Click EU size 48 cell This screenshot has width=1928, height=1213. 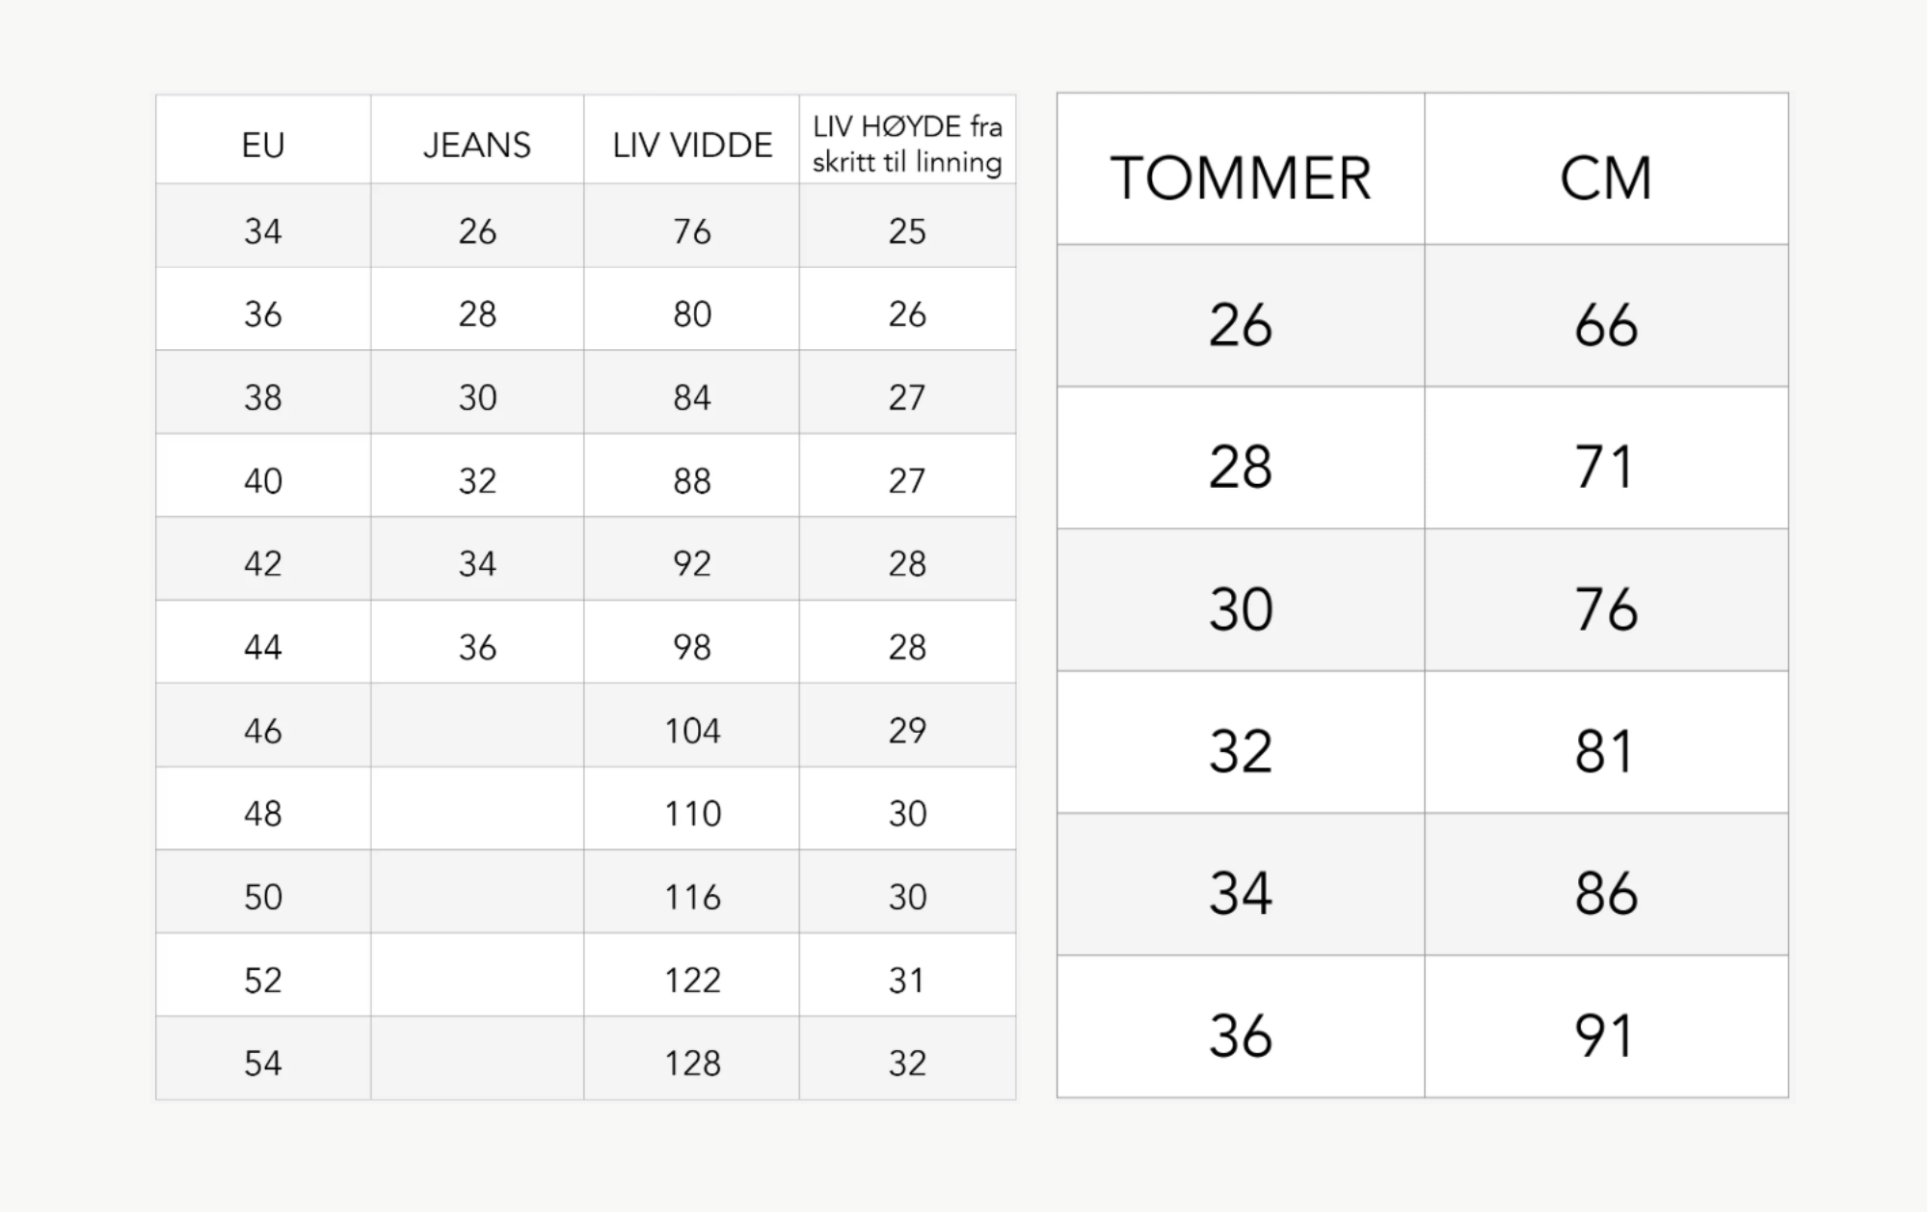click(263, 808)
